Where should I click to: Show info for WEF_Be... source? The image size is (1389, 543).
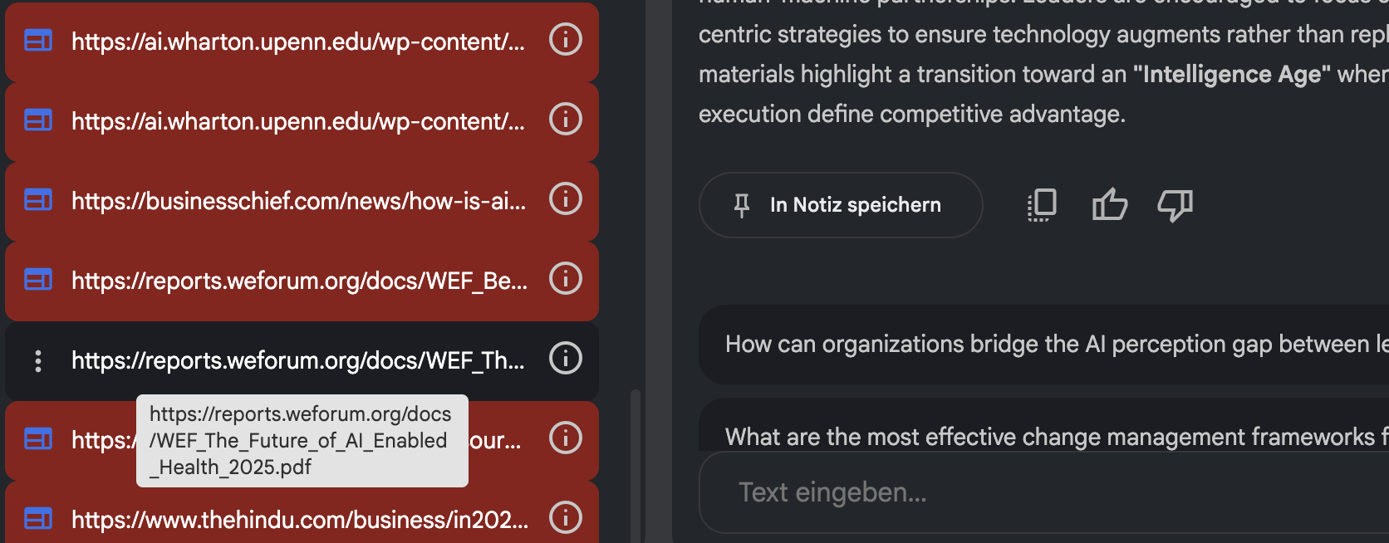pos(565,278)
